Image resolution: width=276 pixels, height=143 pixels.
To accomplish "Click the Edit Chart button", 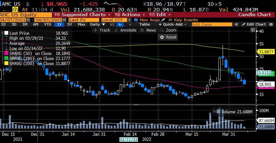I will pos(254,25).
